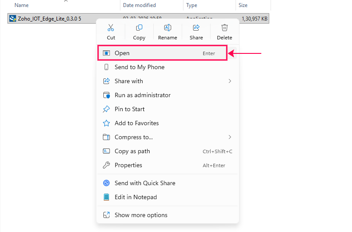Click the Zoho IOT application file icon
This screenshot has width=352, height=232.
13,18
